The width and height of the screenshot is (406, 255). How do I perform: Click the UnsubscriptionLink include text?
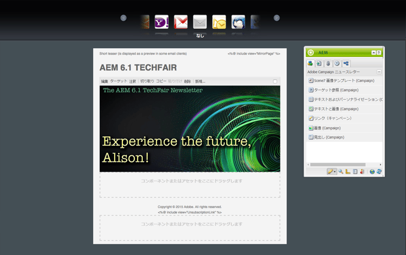(190, 212)
